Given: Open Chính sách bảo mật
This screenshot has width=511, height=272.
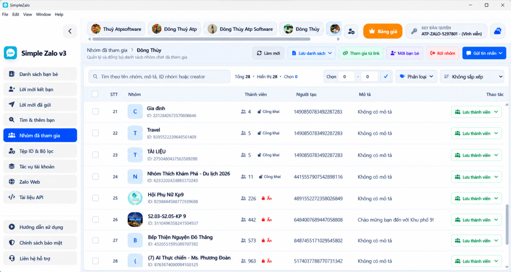Looking at the screenshot, I should pos(40,243).
